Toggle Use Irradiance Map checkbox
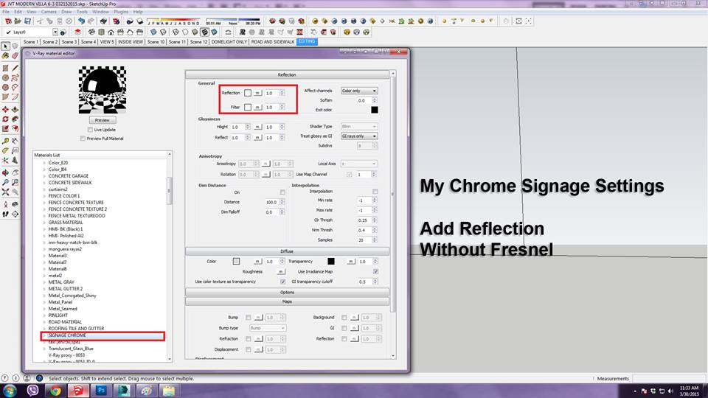Viewport: 708px width, 398px height. click(375, 272)
